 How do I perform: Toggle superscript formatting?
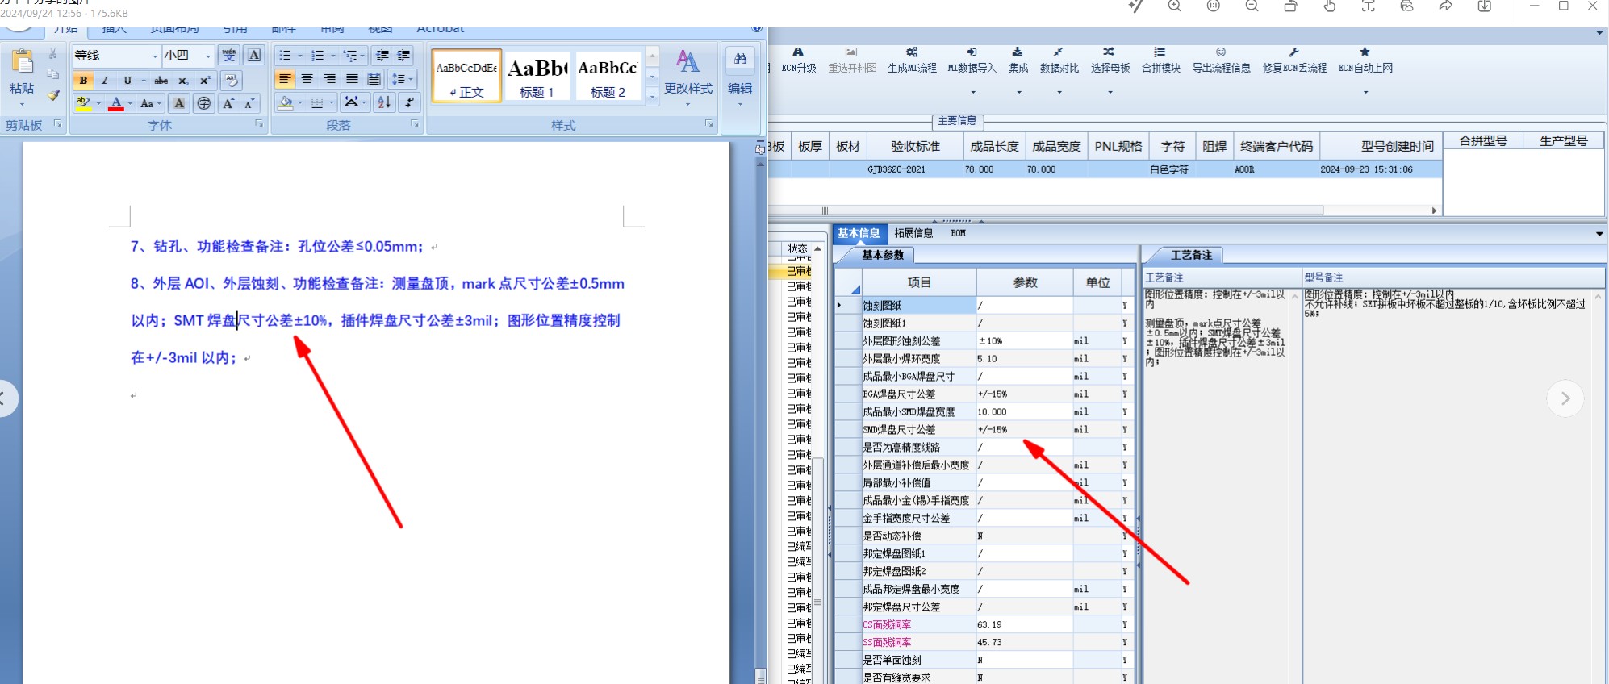pos(205,81)
